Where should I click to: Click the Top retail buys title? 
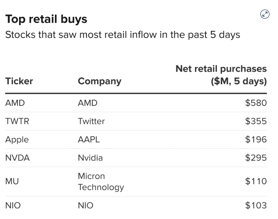(46, 19)
